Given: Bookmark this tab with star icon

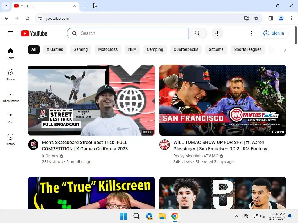Looking at the screenshot, I should point(256,18).
